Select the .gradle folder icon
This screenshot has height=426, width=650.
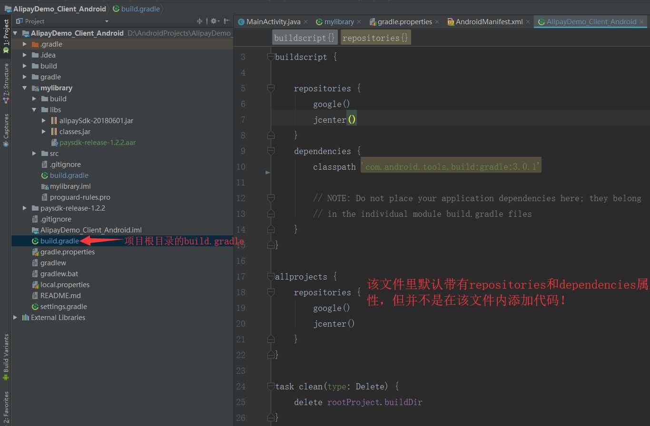click(x=35, y=44)
